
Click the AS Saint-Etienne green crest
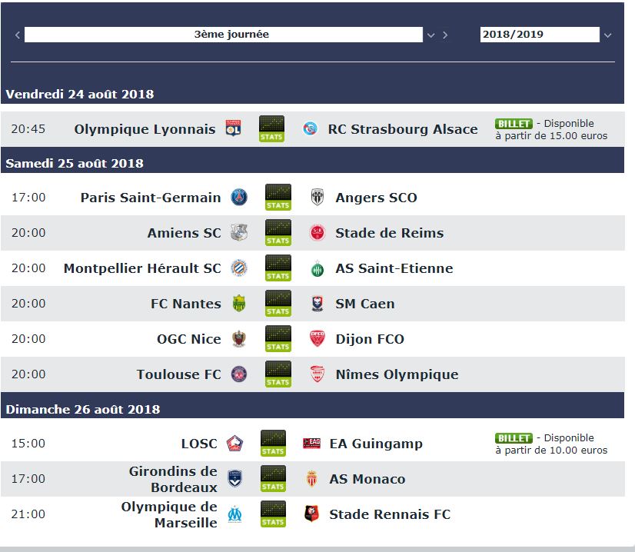coord(317,268)
